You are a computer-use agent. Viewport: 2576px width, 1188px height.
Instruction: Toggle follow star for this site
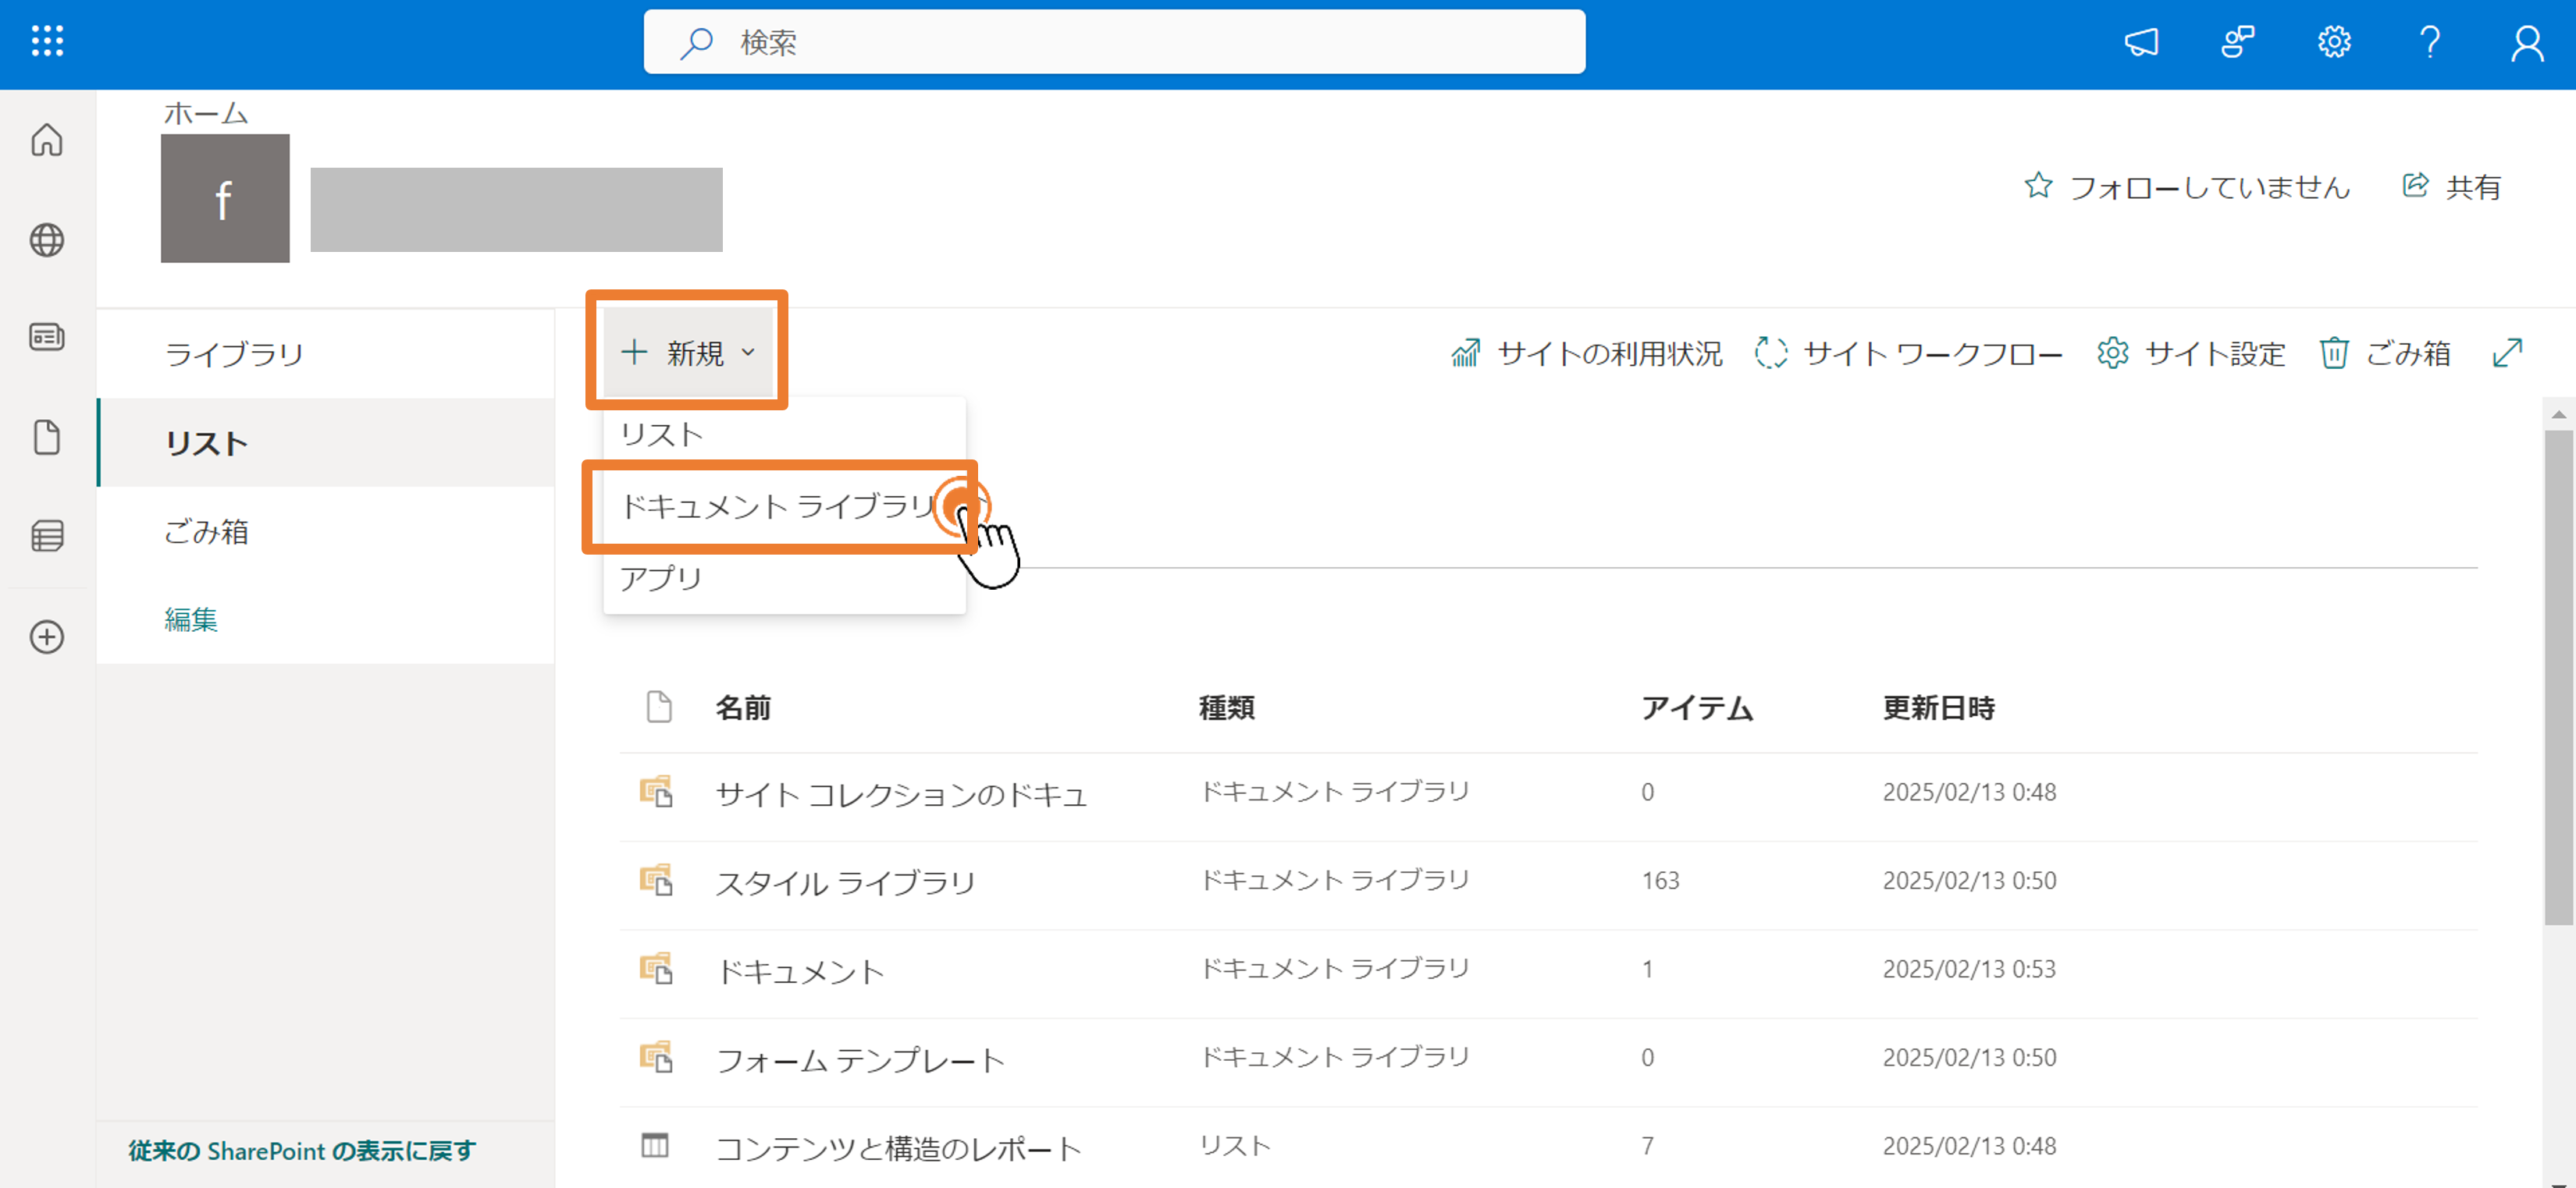[2038, 186]
